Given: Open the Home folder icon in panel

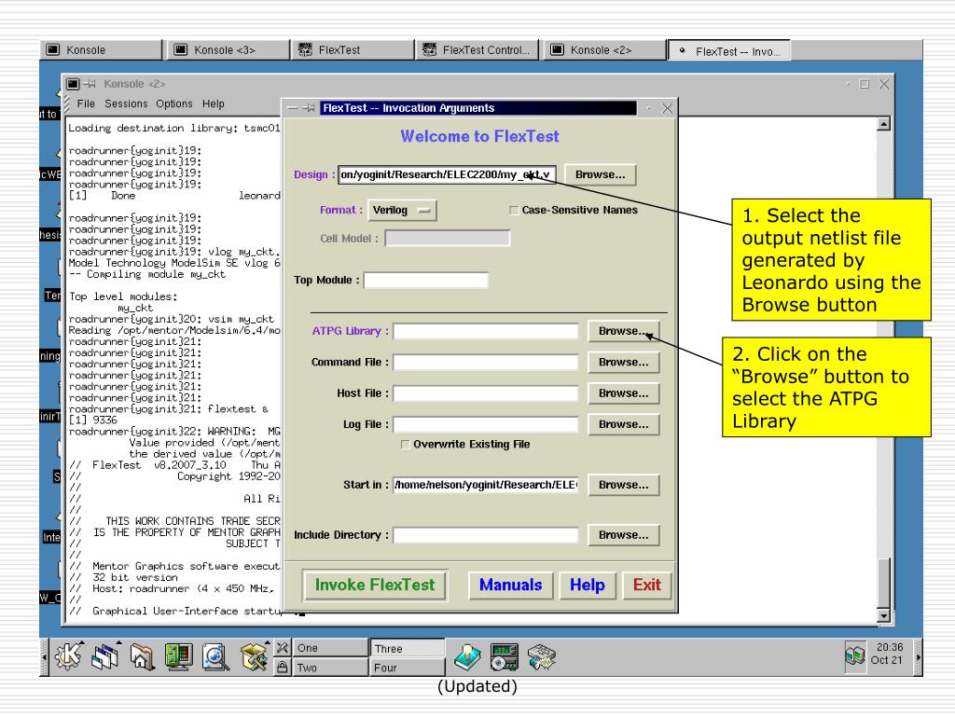Looking at the screenshot, I should click(x=142, y=656).
